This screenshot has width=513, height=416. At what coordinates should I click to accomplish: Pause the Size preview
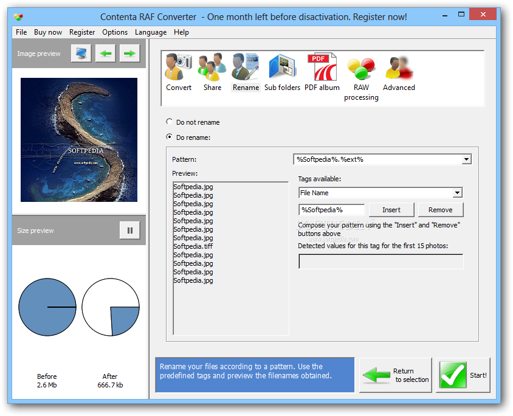[x=130, y=231]
